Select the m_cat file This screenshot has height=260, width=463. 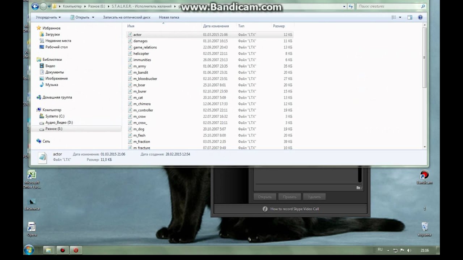(138, 97)
